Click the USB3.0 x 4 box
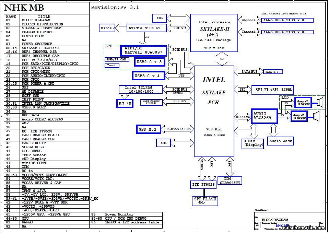 pyautogui.click(x=147, y=75)
